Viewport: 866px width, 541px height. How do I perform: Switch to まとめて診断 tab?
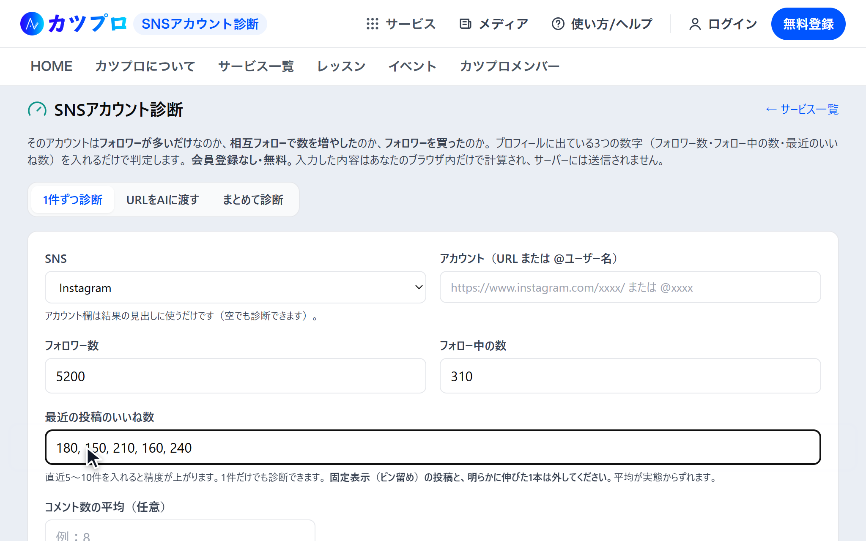(x=253, y=199)
